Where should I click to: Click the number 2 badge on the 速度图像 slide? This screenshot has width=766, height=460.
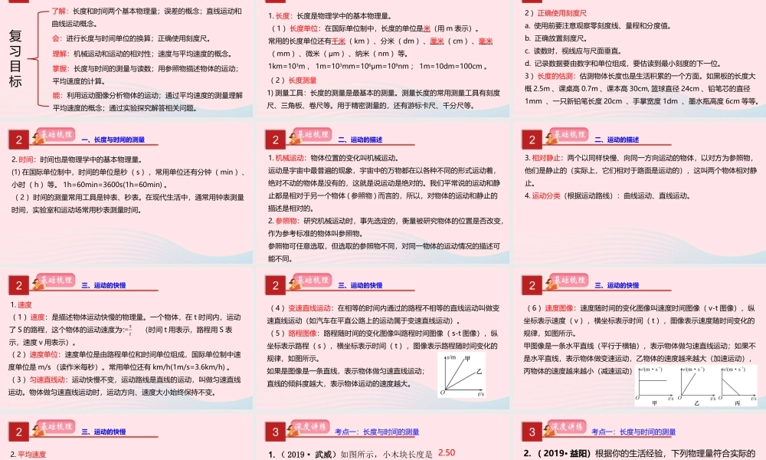pyautogui.click(x=532, y=285)
